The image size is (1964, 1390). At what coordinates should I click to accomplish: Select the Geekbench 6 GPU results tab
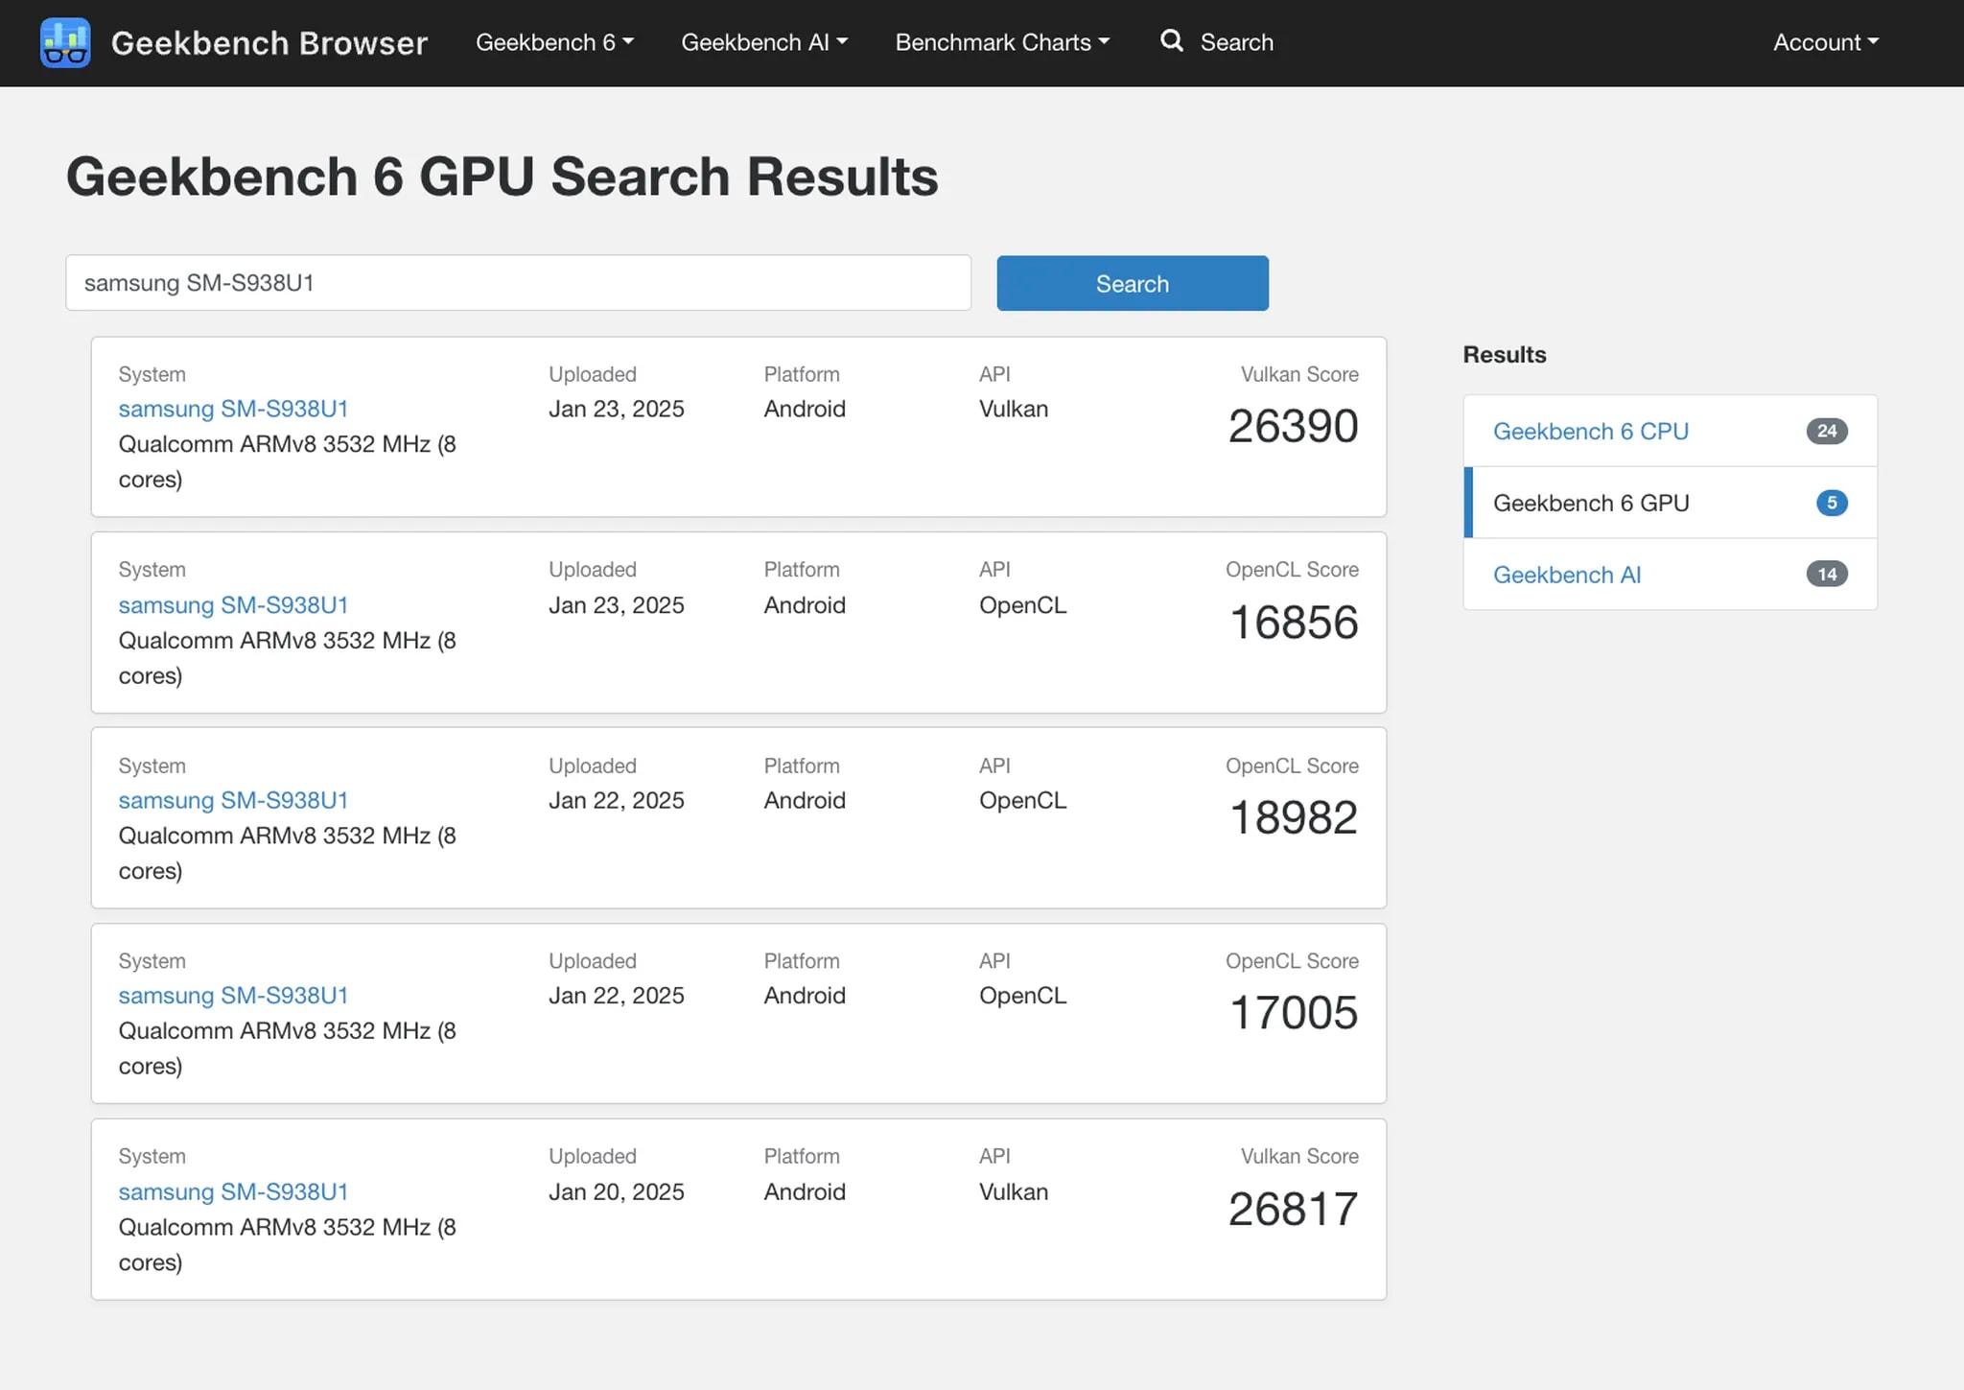pos(1590,503)
